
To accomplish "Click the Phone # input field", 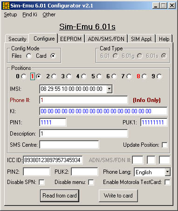I will pos(83,100).
